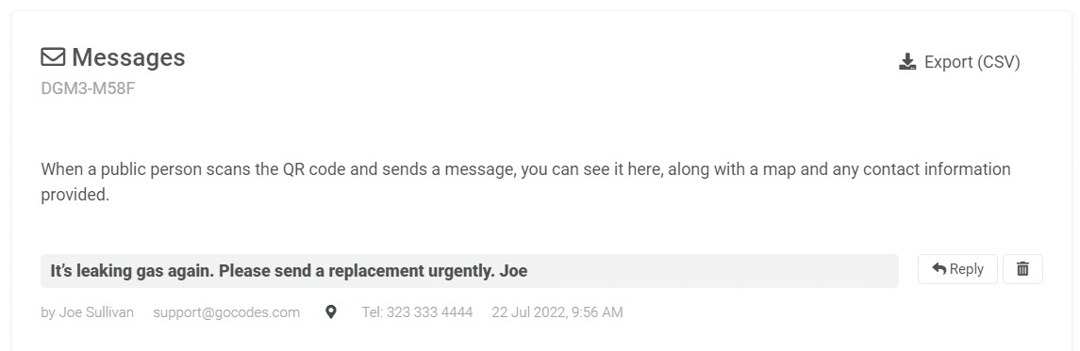Click the sender name Joe Sullivan
The height and width of the screenshot is (351, 1080).
[x=96, y=312]
